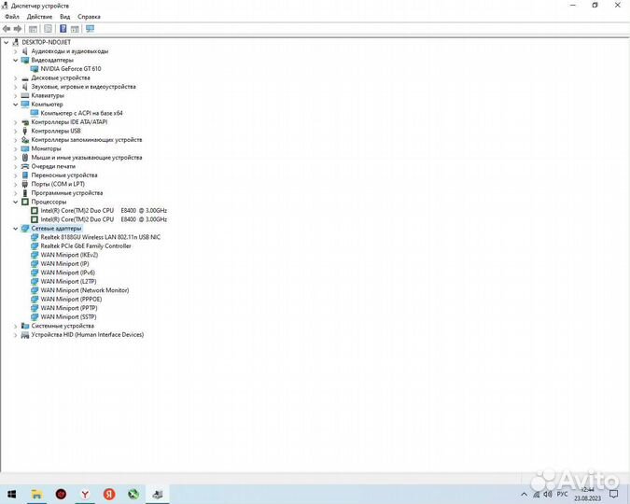630x504 pixels.
Task: Select the Видеоадаптеры label
Action: coord(52,60)
